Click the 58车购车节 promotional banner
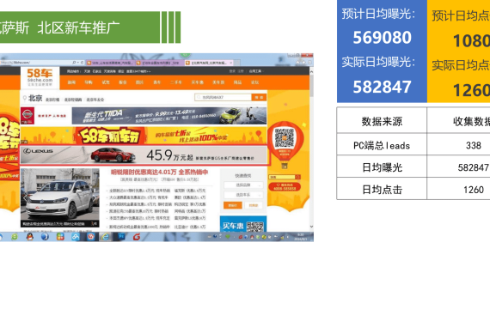Image resolution: width=490 pixels, height=309 pixels. click(x=144, y=136)
